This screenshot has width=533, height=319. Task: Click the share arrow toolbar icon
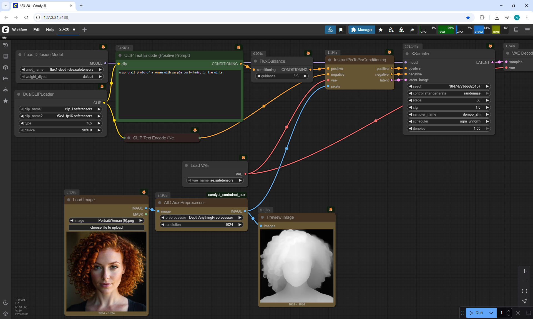pos(412,30)
